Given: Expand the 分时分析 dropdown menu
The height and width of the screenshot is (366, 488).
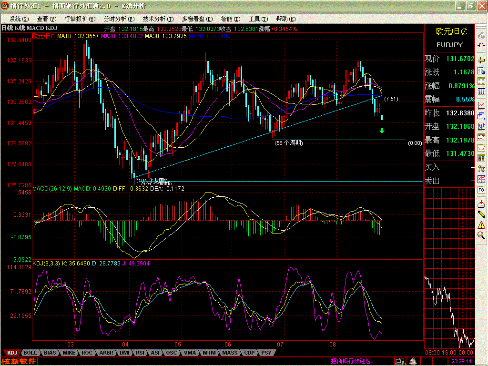Looking at the screenshot, I should click(x=115, y=19).
